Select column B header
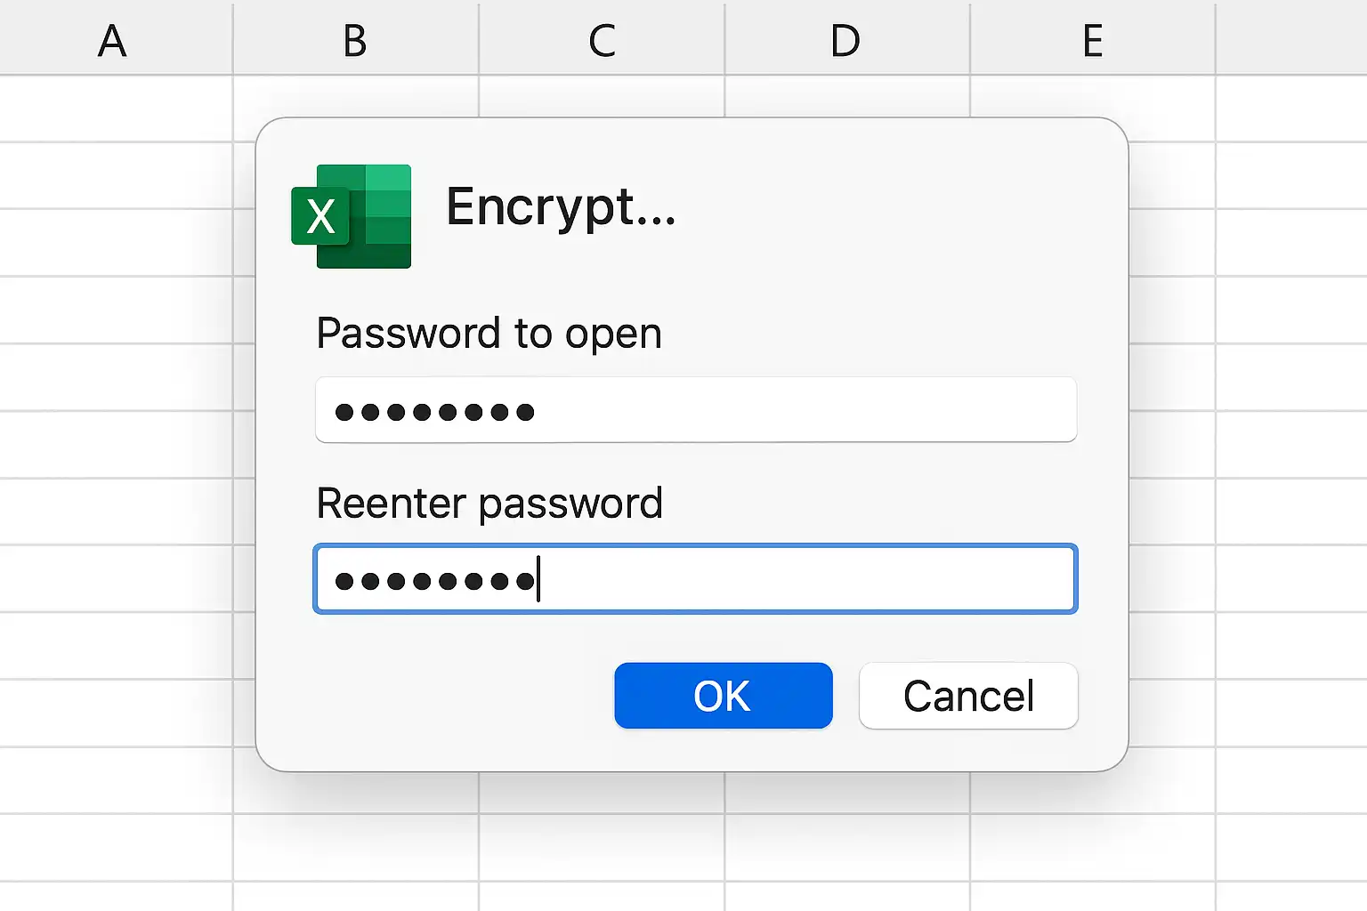The height and width of the screenshot is (911, 1367). (356, 38)
